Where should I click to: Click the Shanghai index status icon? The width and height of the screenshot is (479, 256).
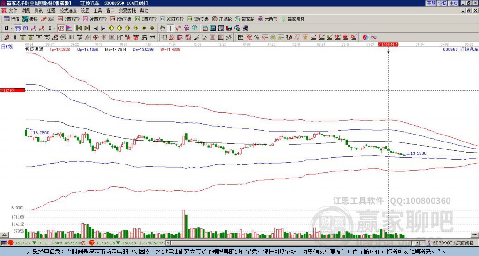tap(10, 243)
